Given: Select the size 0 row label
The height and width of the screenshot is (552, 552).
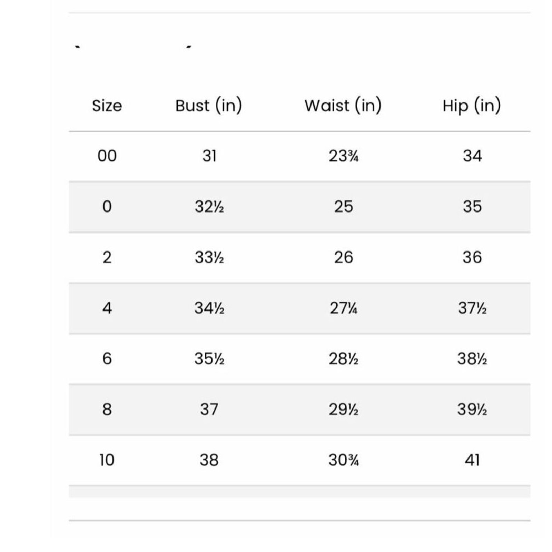Looking at the screenshot, I should [107, 207].
